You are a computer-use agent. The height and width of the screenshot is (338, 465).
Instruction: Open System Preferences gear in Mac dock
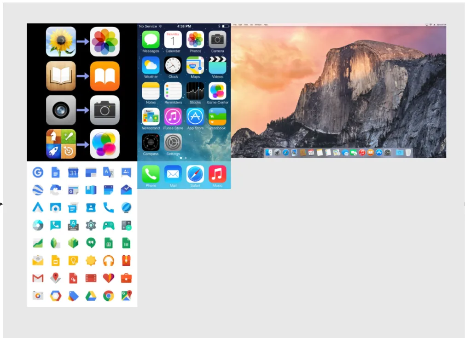click(x=387, y=152)
